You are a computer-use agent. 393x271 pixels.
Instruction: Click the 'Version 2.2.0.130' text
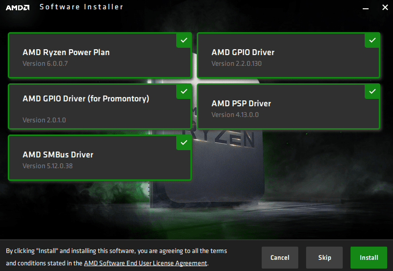[236, 63]
